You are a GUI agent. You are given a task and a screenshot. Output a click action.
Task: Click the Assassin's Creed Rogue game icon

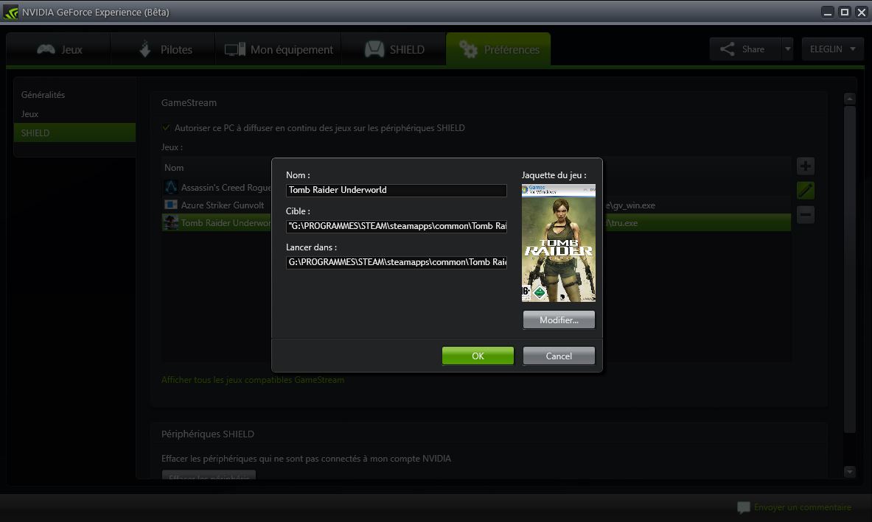pos(170,188)
